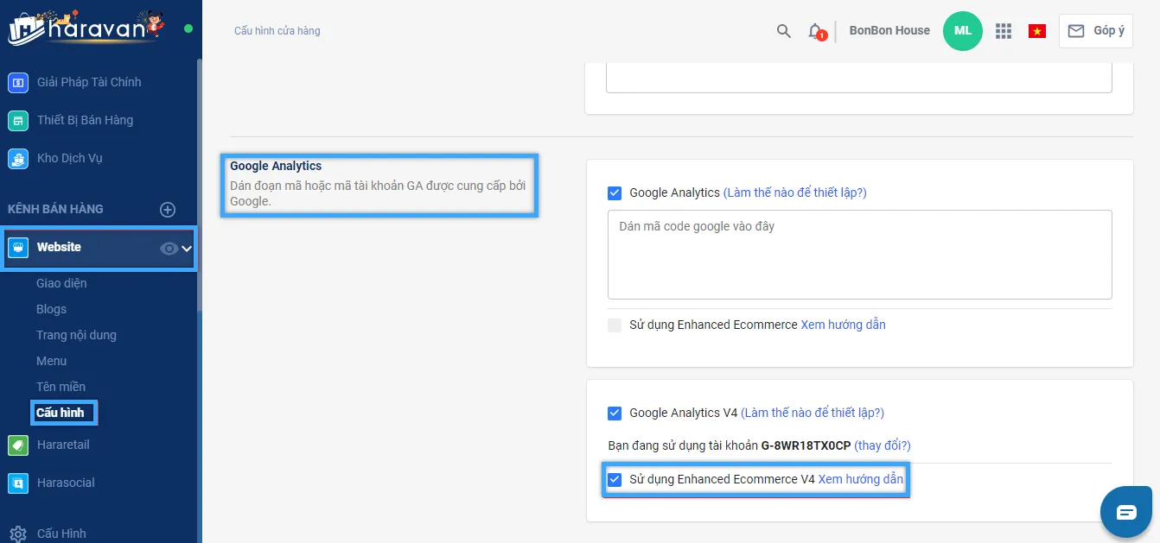Image resolution: width=1160 pixels, height=543 pixels.
Task: Click the Cấu hình cửa hàng breadcrumb
Action: pyautogui.click(x=277, y=31)
